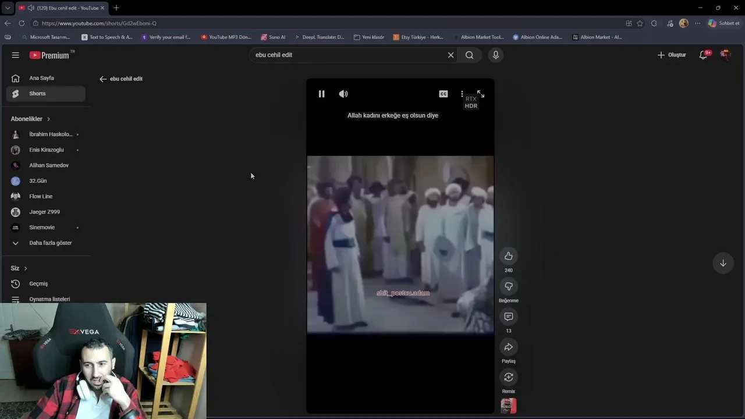Click the address bar URL
The width and height of the screenshot is (745, 419).
[99, 23]
